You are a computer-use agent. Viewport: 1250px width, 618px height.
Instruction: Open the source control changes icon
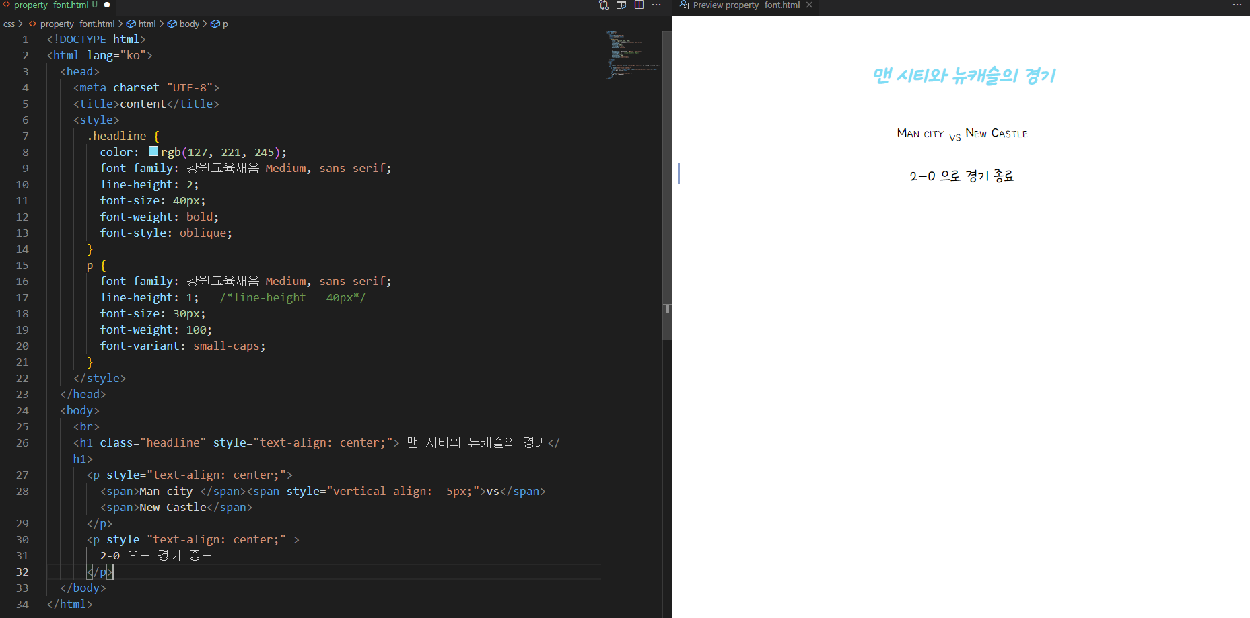click(x=604, y=5)
